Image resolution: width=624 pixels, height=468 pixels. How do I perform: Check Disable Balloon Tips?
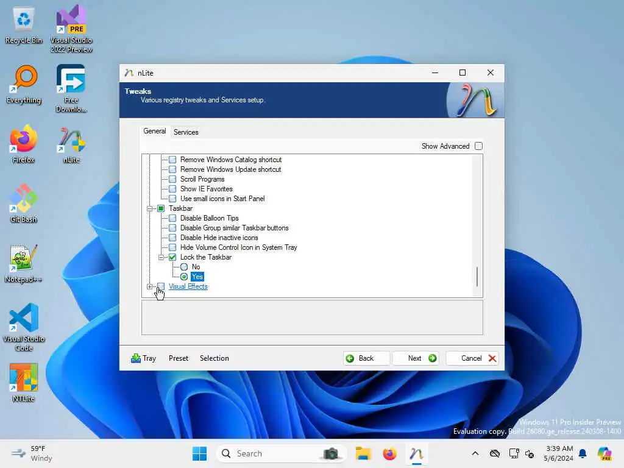(172, 218)
